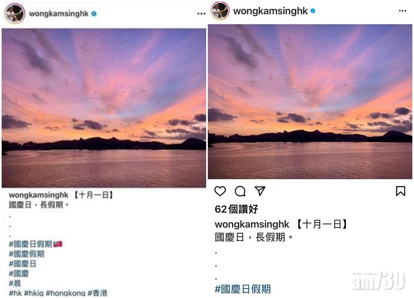Open wongkamsinghk username in left header
Image resolution: width=414 pixels, height=298 pixels.
coord(59,14)
